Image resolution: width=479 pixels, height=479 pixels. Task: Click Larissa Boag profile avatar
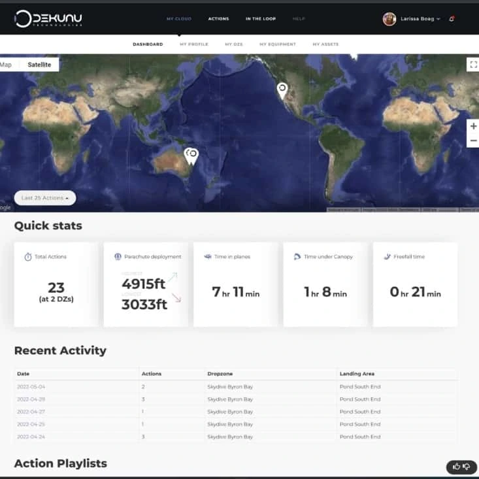pos(389,19)
